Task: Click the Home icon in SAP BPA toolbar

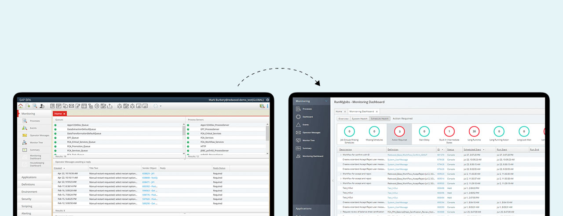Action: (x=21, y=106)
